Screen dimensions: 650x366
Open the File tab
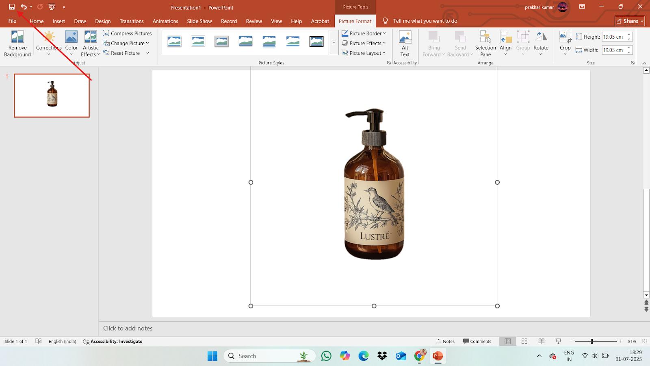[12, 21]
